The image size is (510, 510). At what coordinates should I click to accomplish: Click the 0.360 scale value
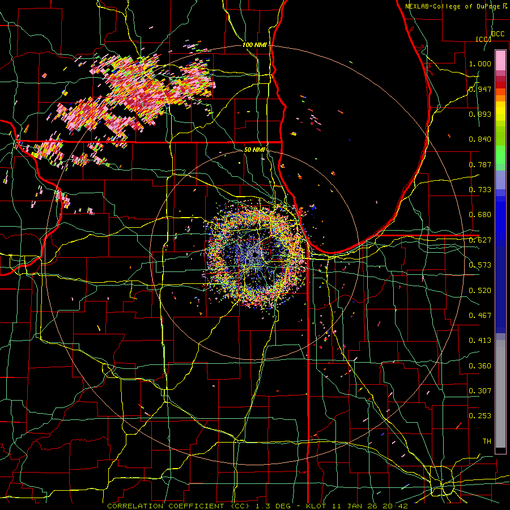[x=480, y=366]
